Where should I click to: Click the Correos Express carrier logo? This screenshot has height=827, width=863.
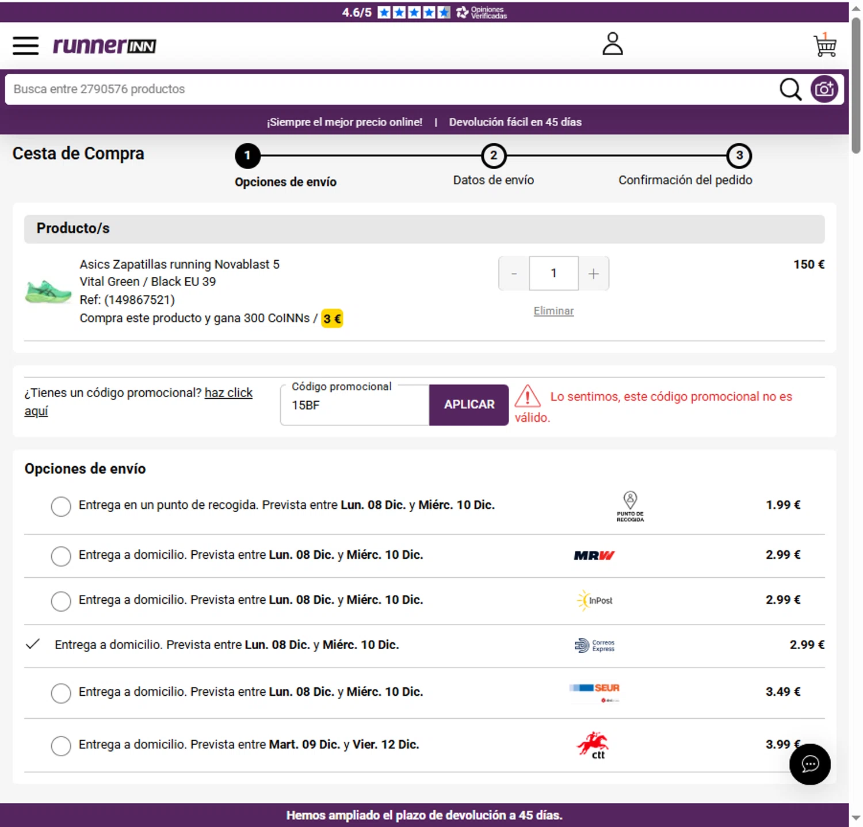pyautogui.click(x=594, y=646)
